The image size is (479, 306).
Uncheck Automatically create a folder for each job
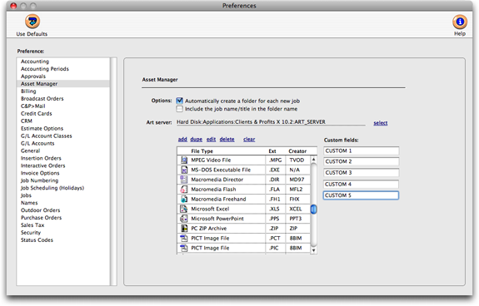[x=180, y=101]
